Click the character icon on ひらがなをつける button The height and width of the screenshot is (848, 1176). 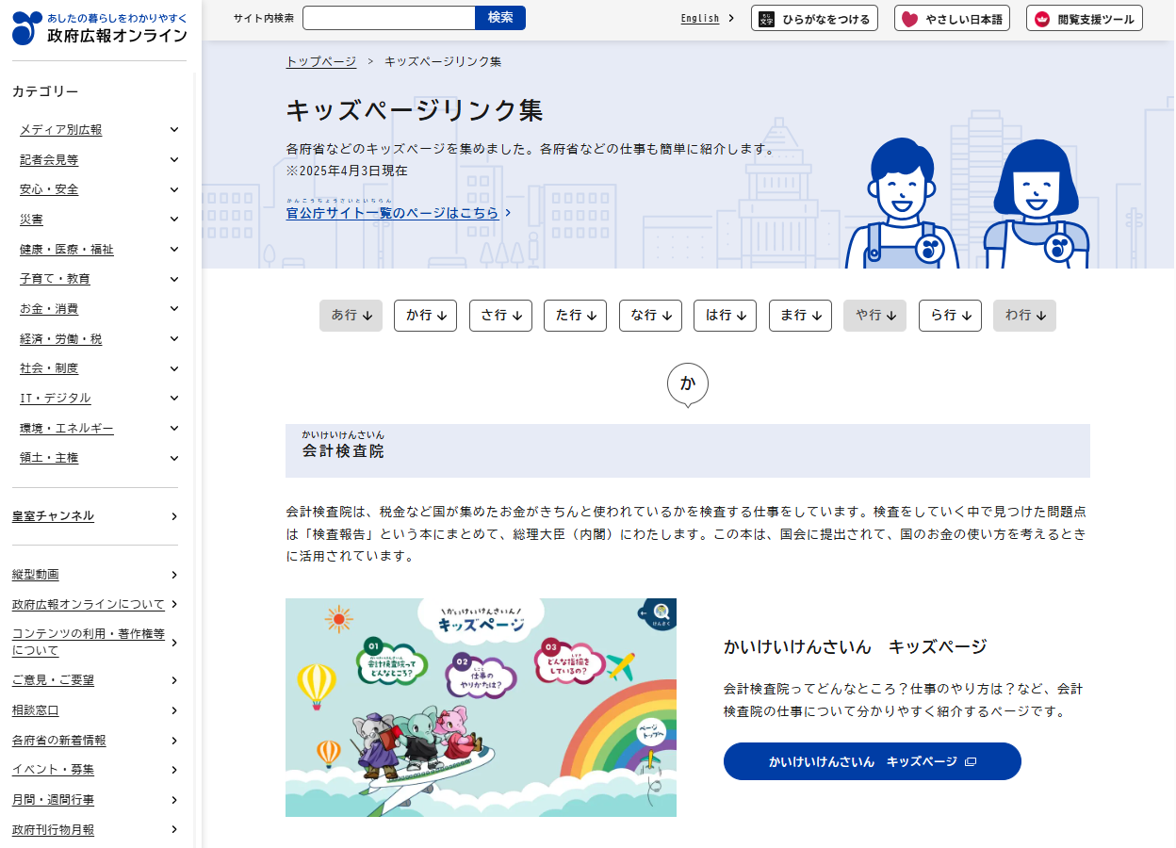(767, 17)
